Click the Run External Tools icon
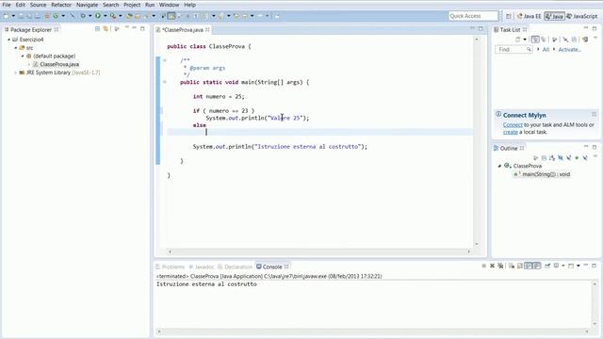Screen dimensions: 603x339 pos(113,16)
